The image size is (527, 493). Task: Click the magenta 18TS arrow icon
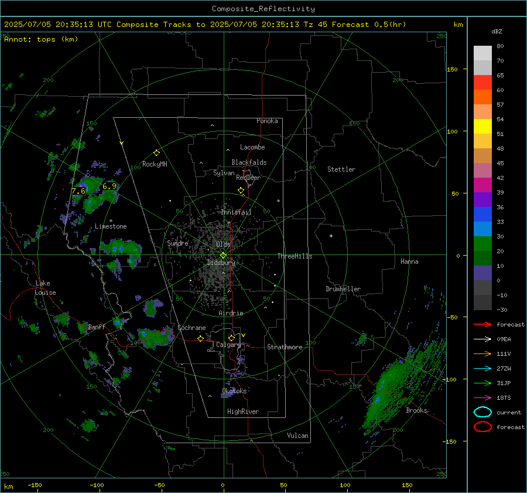(x=482, y=398)
